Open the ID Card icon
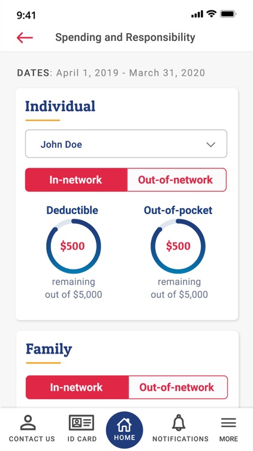This screenshot has width=253, height=451. 82,423
